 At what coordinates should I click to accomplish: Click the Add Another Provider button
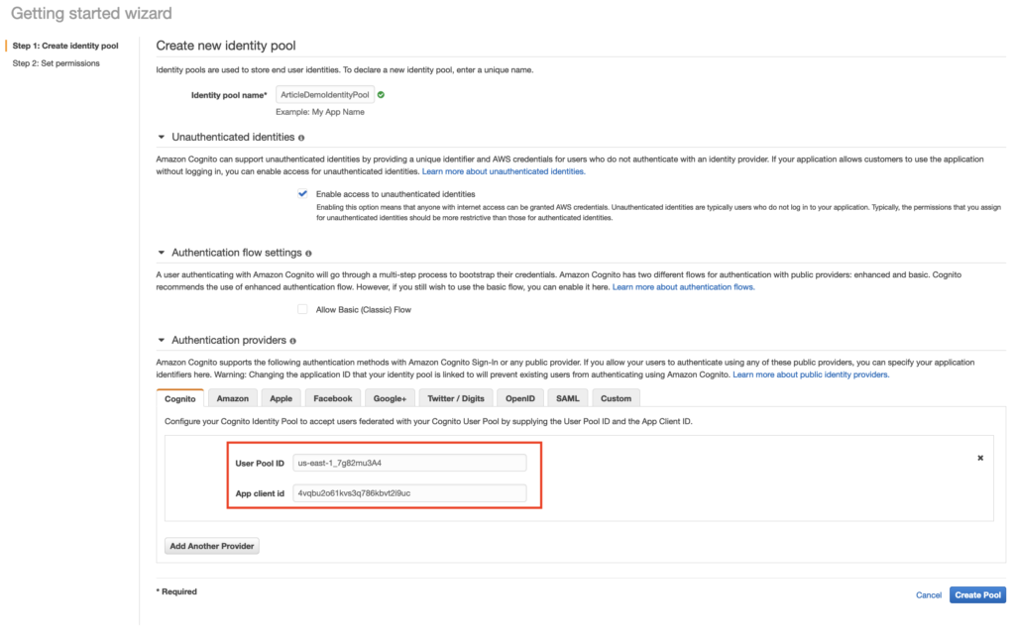coord(212,546)
